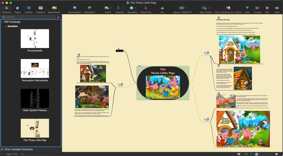Click the brick house picture near Chapter 1

pyautogui.click(x=239, y=50)
